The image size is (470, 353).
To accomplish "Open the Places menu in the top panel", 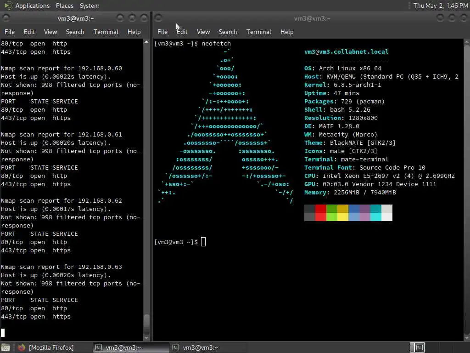I will 64,6.
